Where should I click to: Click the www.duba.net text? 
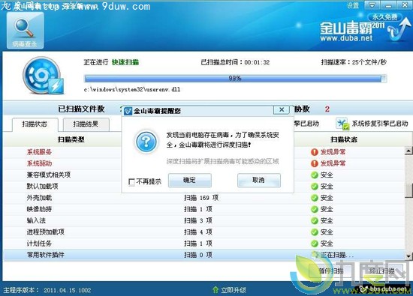tap(346, 38)
